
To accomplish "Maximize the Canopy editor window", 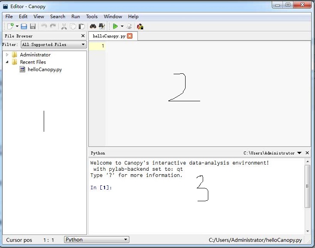I will tap(288, 5).
